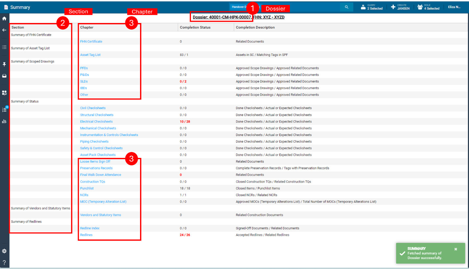Open Safety & Control Checksheets link
Image resolution: width=469 pixels, height=269 pixels.
tap(101, 148)
